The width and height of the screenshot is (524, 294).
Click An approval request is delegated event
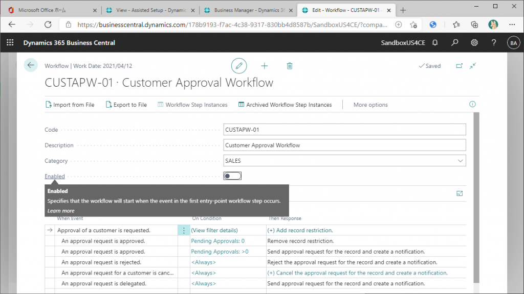(103, 284)
